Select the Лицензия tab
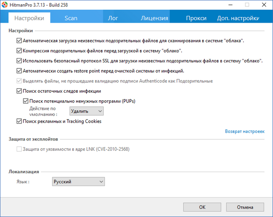The height and width of the screenshot is (217, 273). tap(154, 18)
